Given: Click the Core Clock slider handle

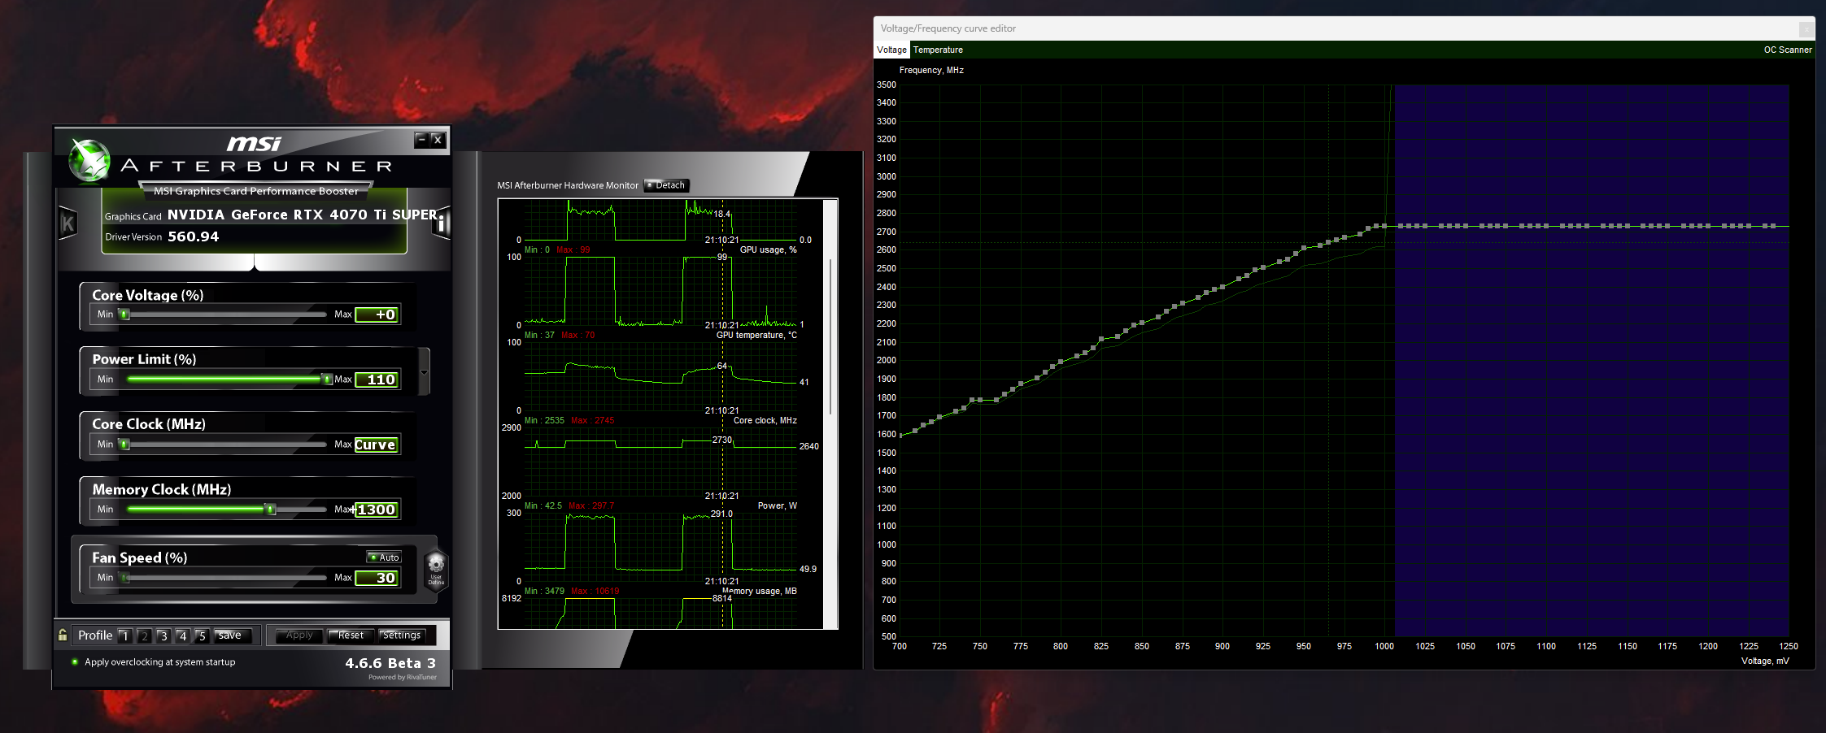Looking at the screenshot, I should (x=124, y=445).
